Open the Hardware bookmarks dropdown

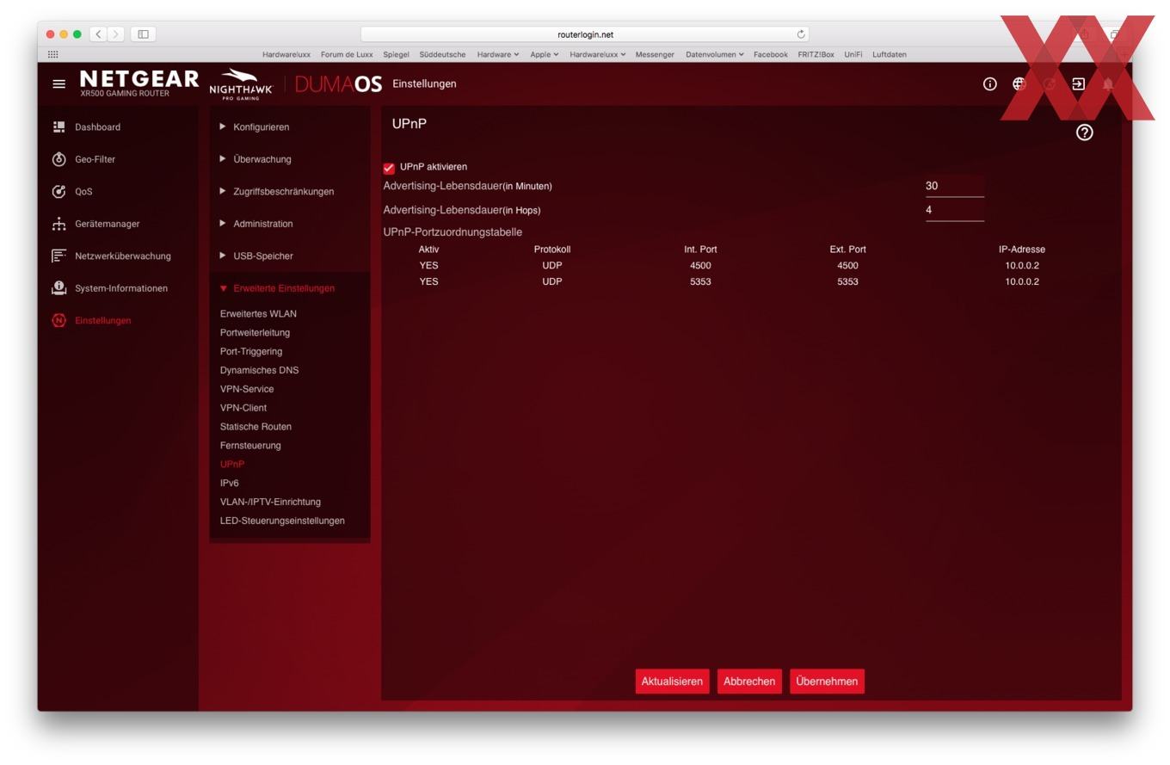pyautogui.click(x=498, y=54)
